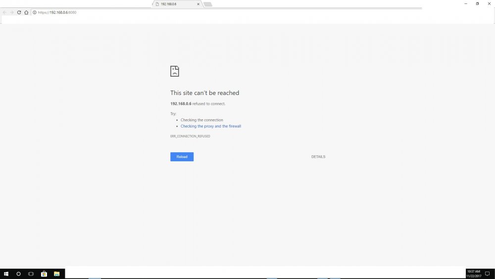Click the browser Forward arrow
This screenshot has width=495, height=279.
[x=12, y=12]
